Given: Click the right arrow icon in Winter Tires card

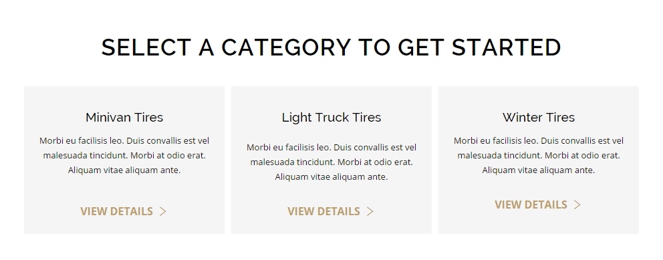Looking at the screenshot, I should pyautogui.click(x=577, y=205).
